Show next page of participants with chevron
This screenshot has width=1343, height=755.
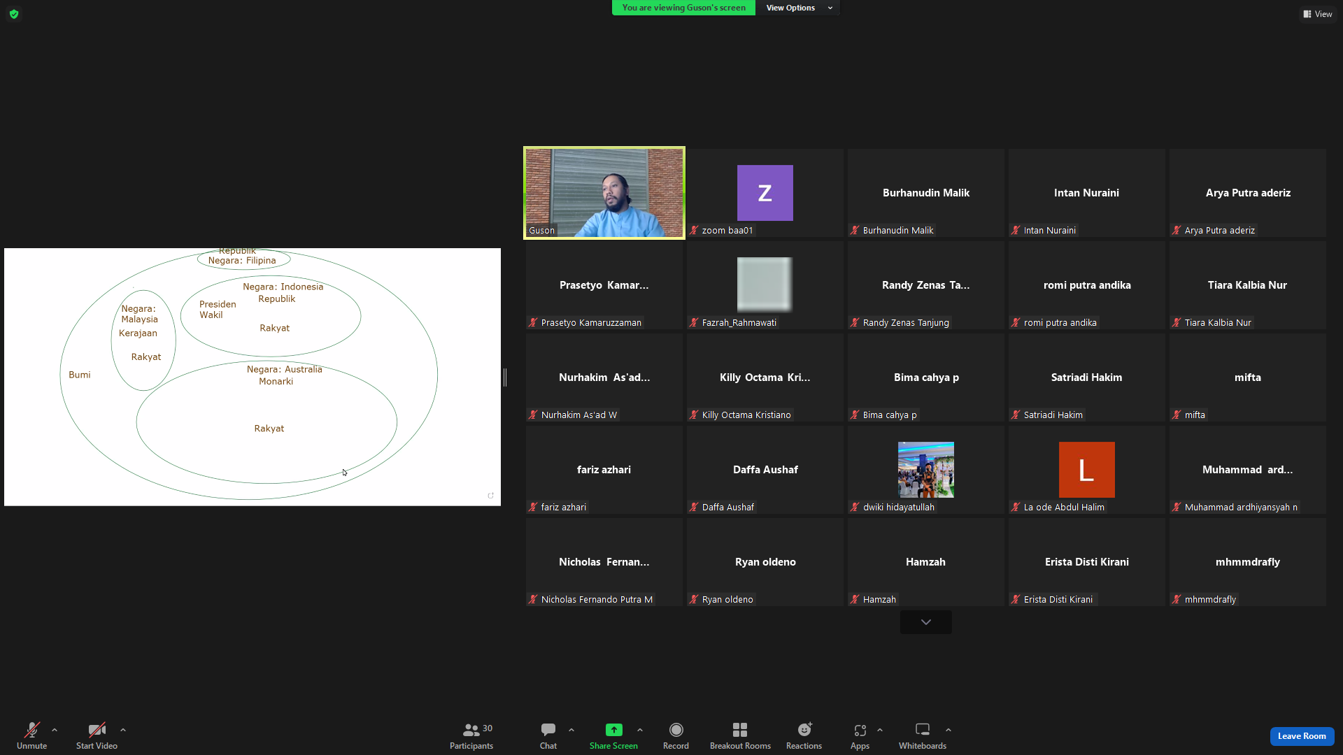coord(925,622)
